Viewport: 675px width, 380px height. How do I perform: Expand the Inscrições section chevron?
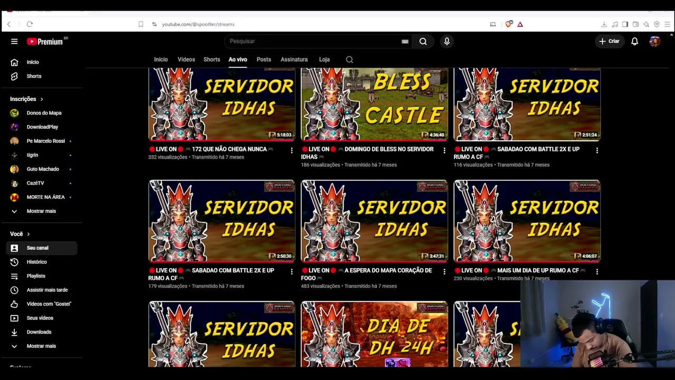coord(42,99)
